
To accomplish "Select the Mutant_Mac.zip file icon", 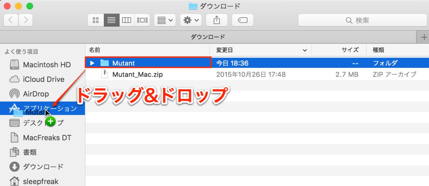I will point(104,75).
